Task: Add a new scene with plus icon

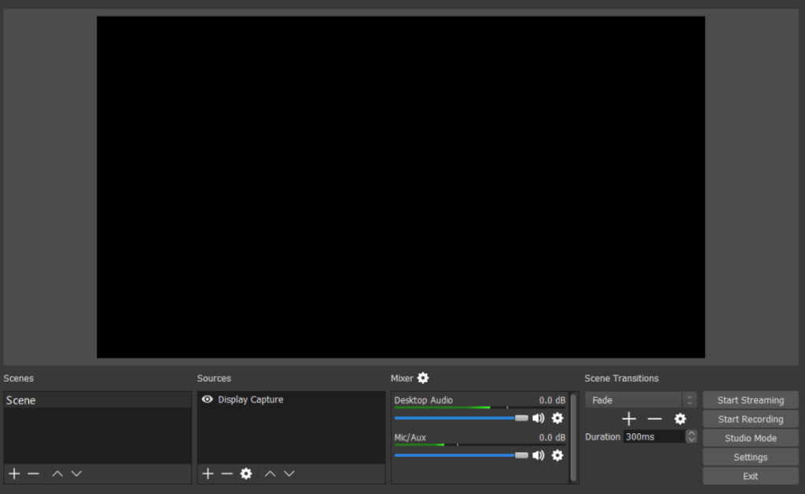Action: coord(13,474)
